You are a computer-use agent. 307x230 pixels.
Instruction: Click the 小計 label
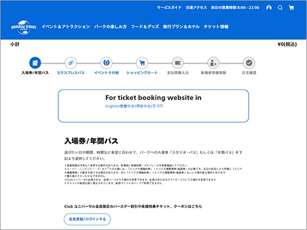(x=15, y=44)
